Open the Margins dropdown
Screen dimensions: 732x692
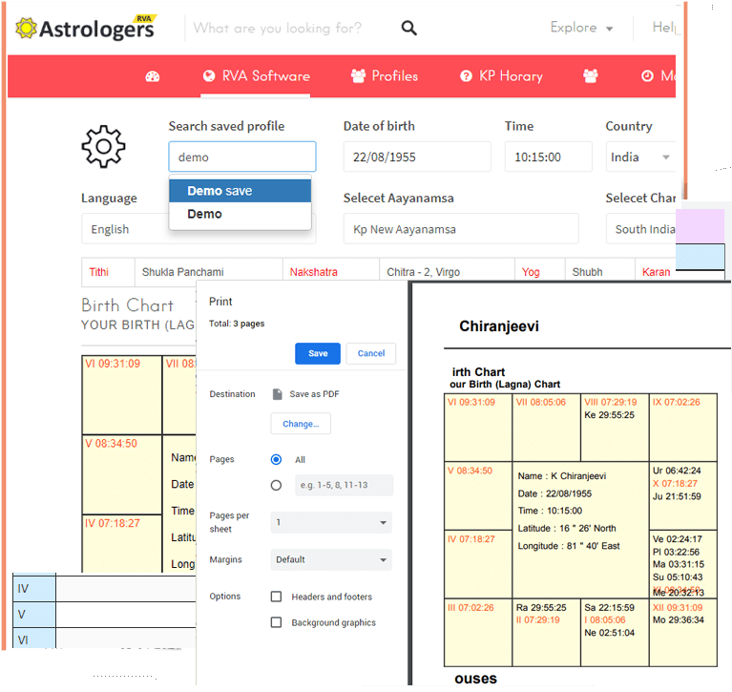pos(331,559)
